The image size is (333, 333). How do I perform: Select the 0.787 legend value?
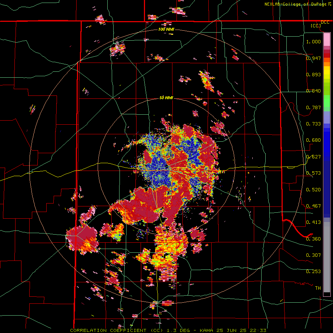[313, 107]
